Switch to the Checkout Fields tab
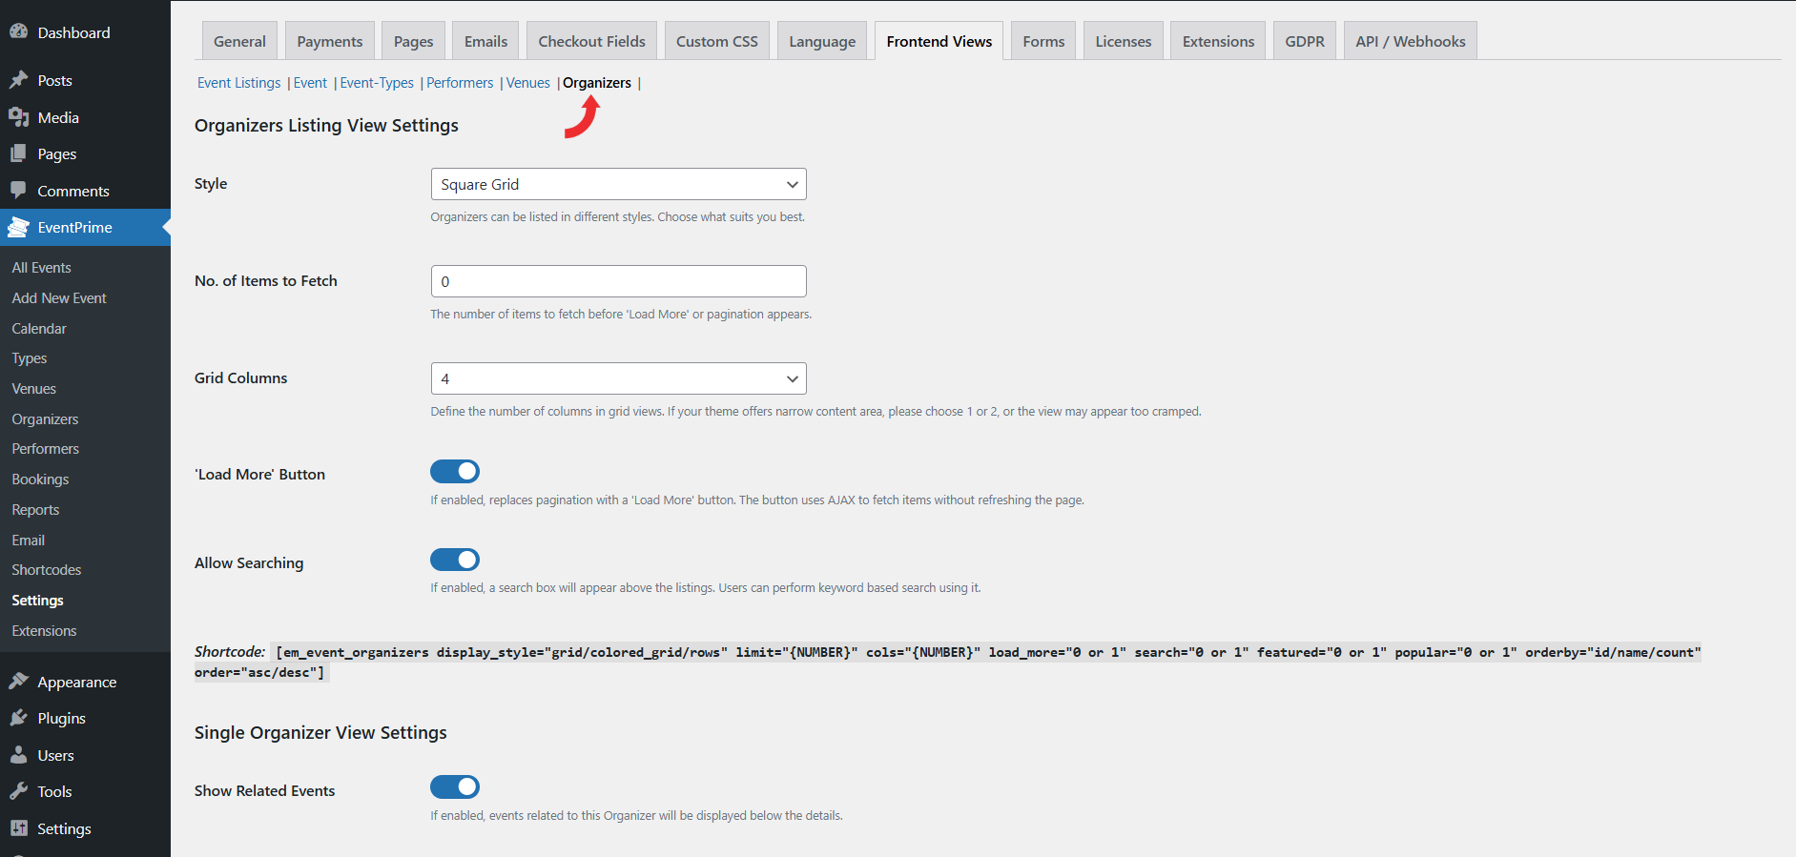The height and width of the screenshot is (857, 1796). pyautogui.click(x=591, y=41)
